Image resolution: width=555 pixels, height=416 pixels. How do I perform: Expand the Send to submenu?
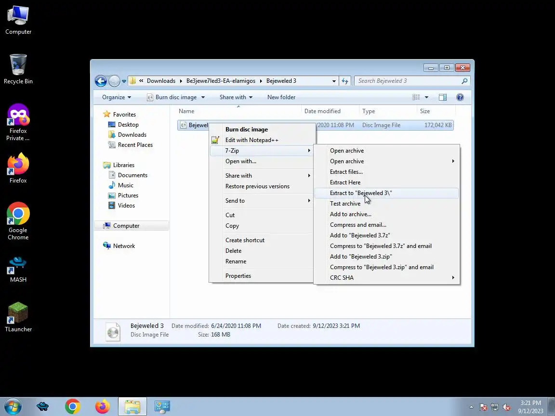point(261,201)
